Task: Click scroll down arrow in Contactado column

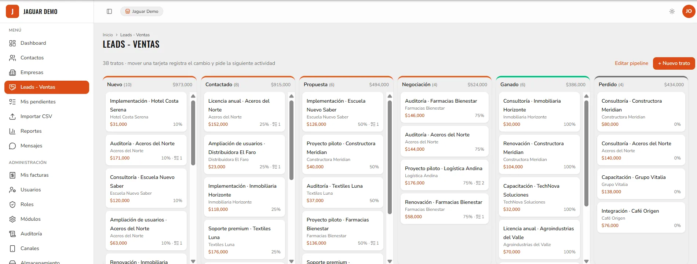Action: 292,261
